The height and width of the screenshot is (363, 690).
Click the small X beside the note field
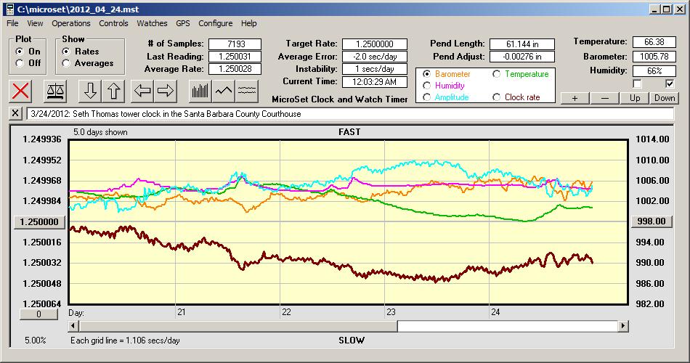15,113
